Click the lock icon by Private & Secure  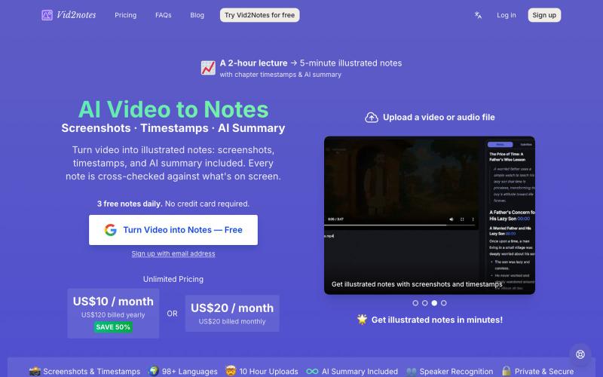tap(507, 371)
